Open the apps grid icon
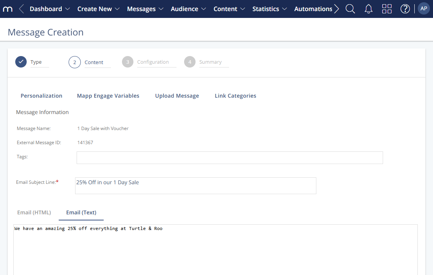 [386, 9]
